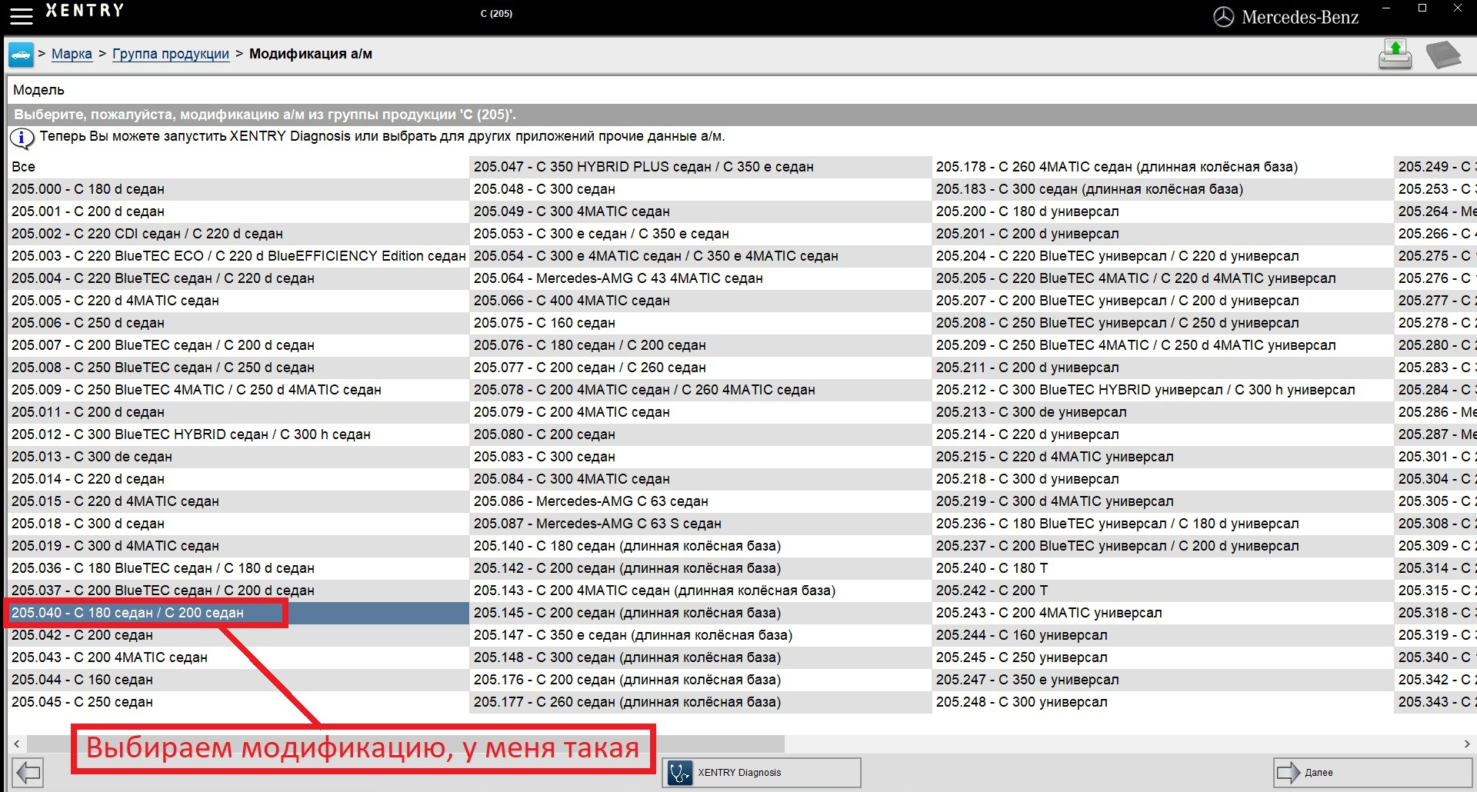The height and width of the screenshot is (792, 1477).
Task: Select 205.018 - C 300 d седан
Action: (x=238, y=524)
